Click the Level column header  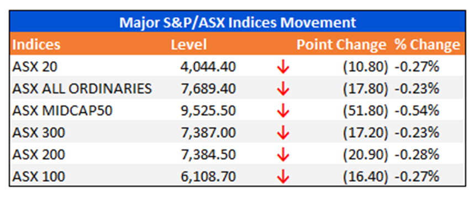(189, 45)
